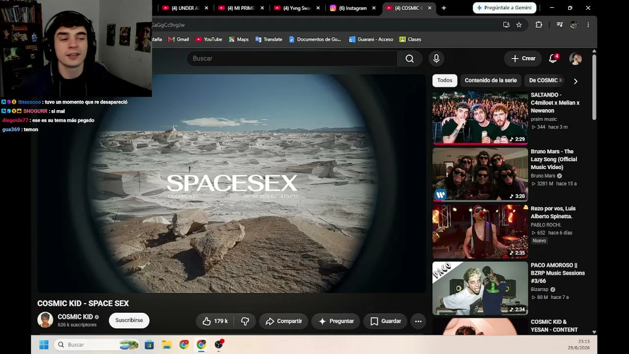Open the Documentos de Google bookmark
The width and height of the screenshot is (629, 354).
pos(315,39)
